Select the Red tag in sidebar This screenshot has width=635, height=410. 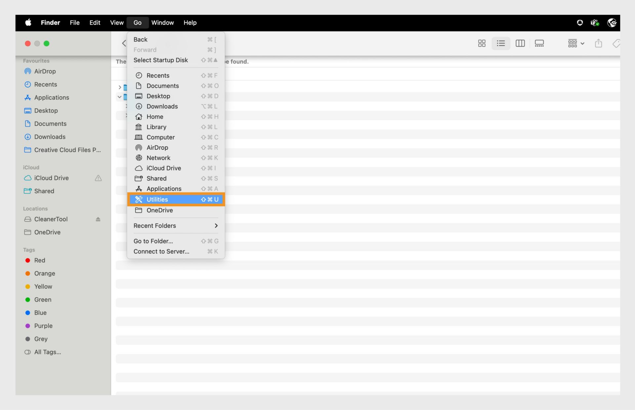click(x=39, y=261)
